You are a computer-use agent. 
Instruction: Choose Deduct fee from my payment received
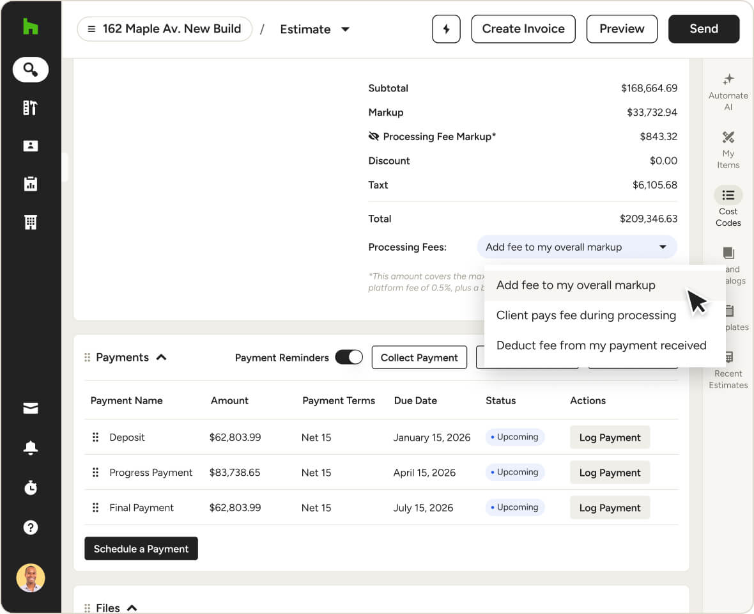pos(601,345)
